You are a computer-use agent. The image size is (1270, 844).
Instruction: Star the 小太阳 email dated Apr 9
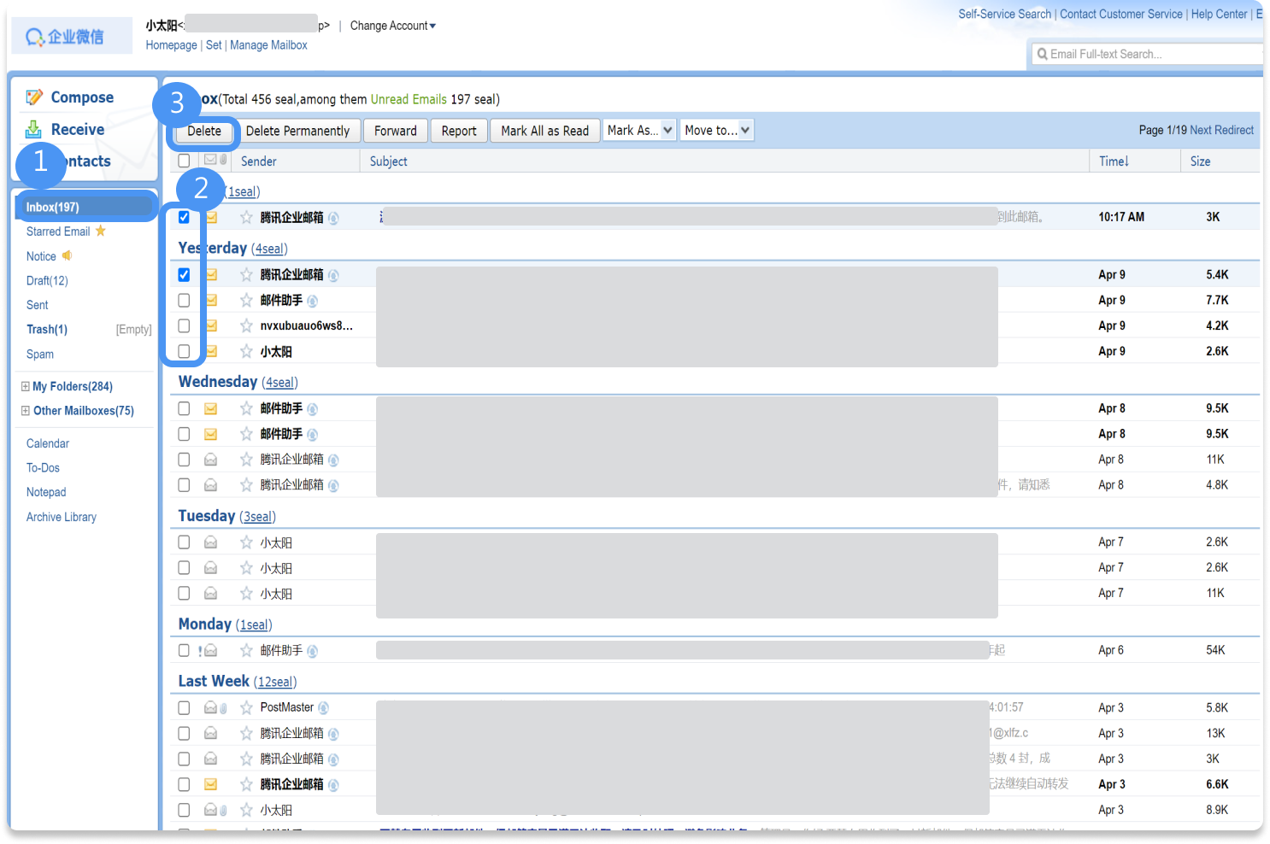click(246, 351)
